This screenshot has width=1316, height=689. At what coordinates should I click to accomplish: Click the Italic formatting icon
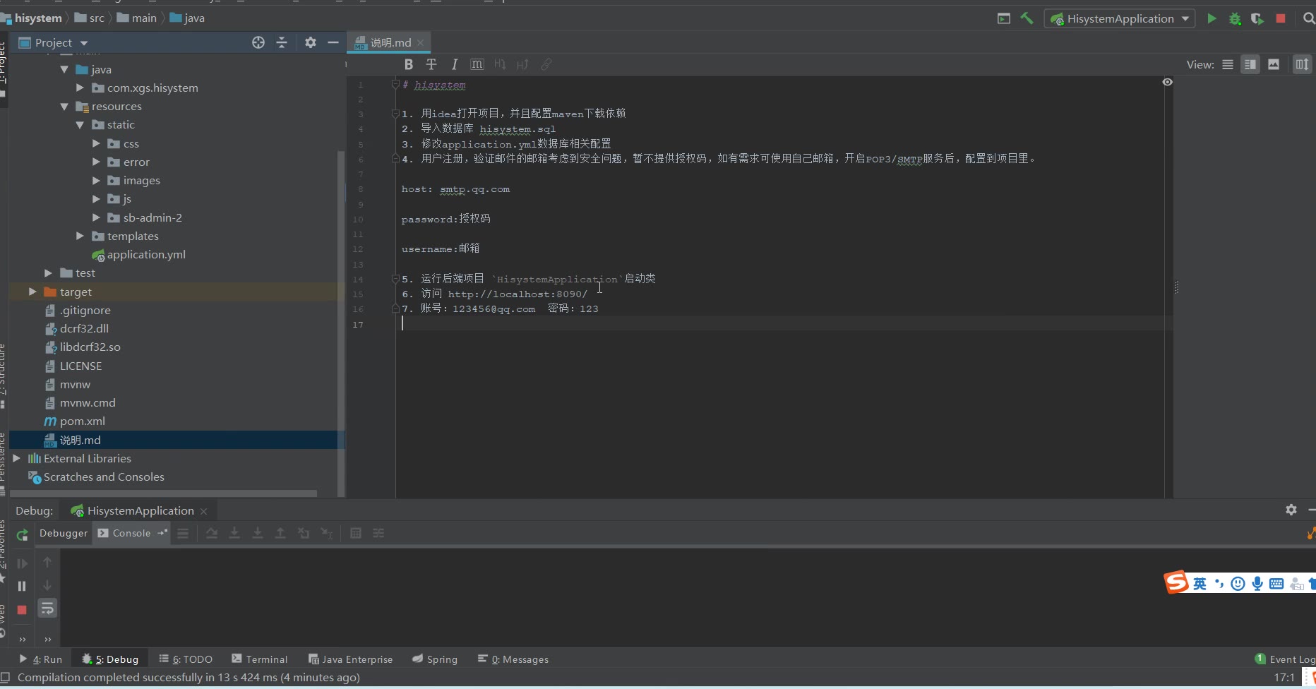[454, 64]
